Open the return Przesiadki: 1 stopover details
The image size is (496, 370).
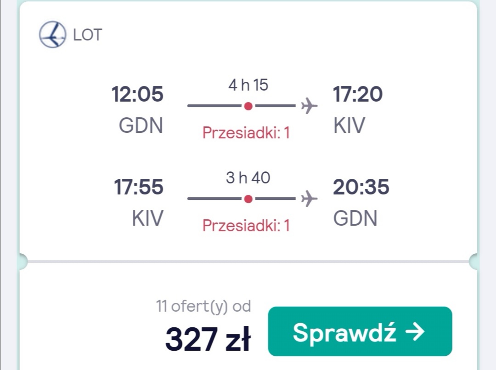point(246,226)
